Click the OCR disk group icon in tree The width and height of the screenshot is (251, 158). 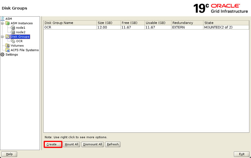click(x=13, y=41)
